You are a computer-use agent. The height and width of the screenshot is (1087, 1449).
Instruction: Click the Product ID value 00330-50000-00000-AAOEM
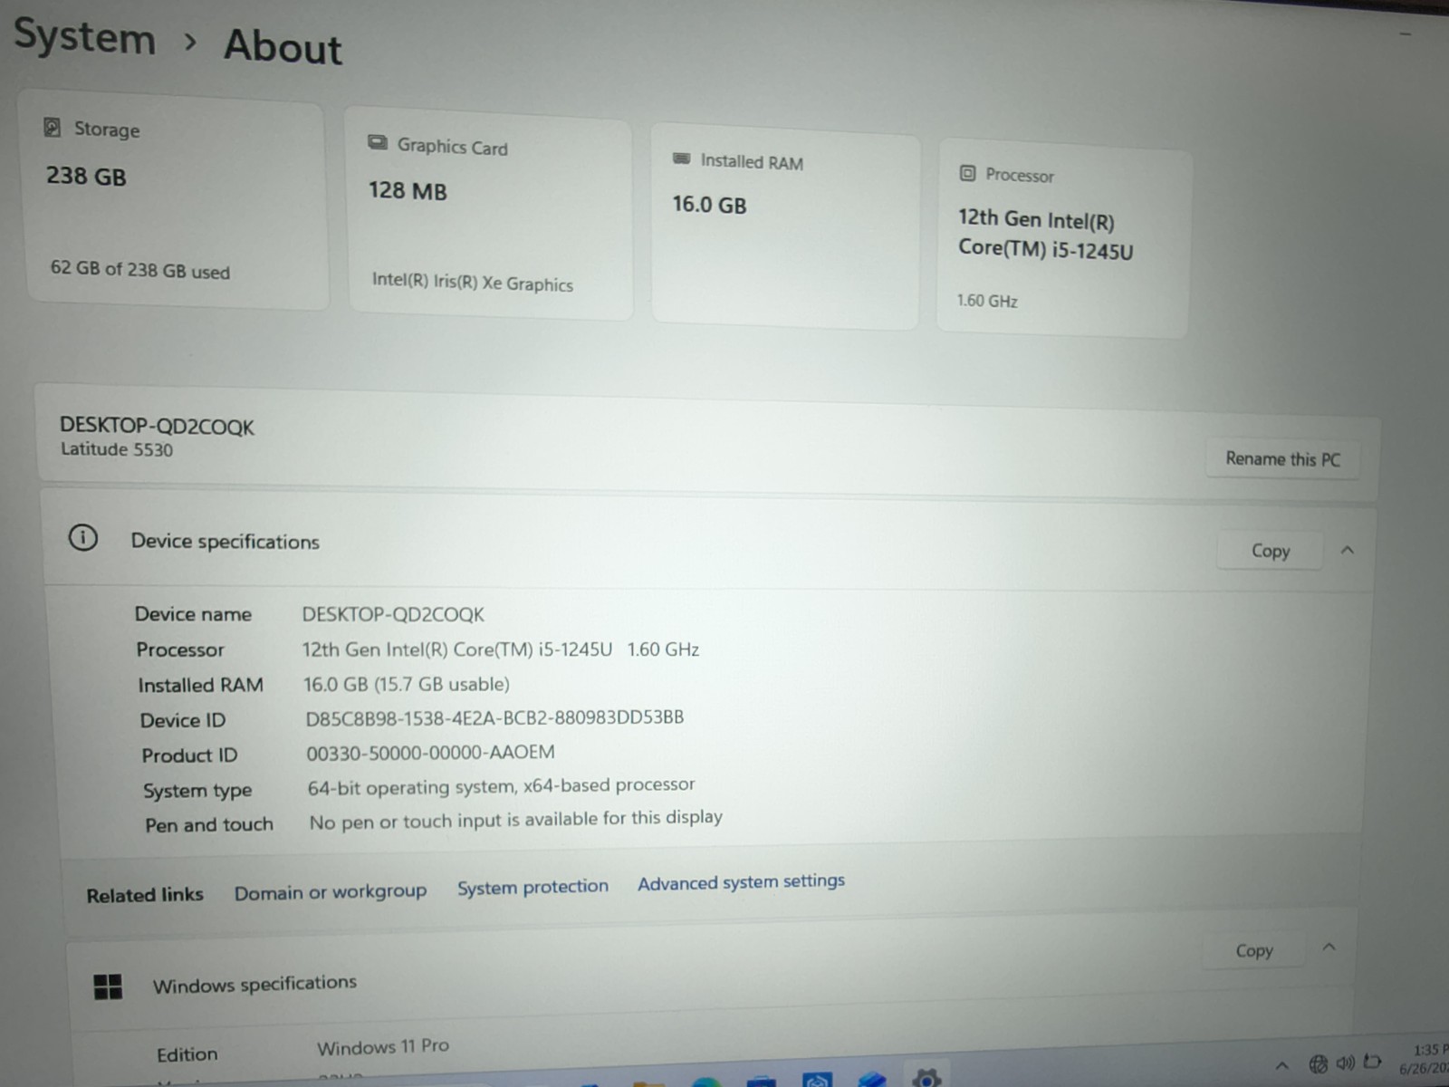tap(430, 753)
